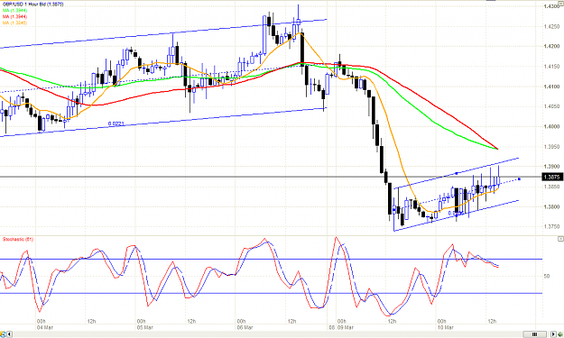Click the 09 Mar date label
The height and width of the screenshot is (338, 564).
(345, 327)
